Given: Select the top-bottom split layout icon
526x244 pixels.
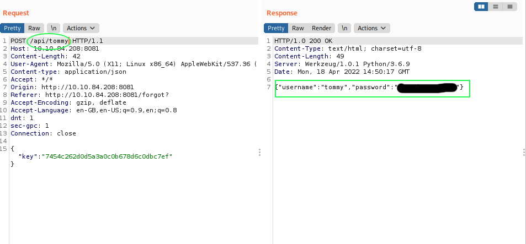Looking at the screenshot, I should click(496, 7).
